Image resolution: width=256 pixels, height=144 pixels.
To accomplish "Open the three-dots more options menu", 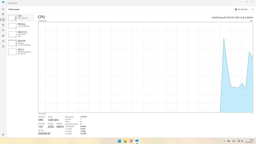I will click(x=253, y=9).
